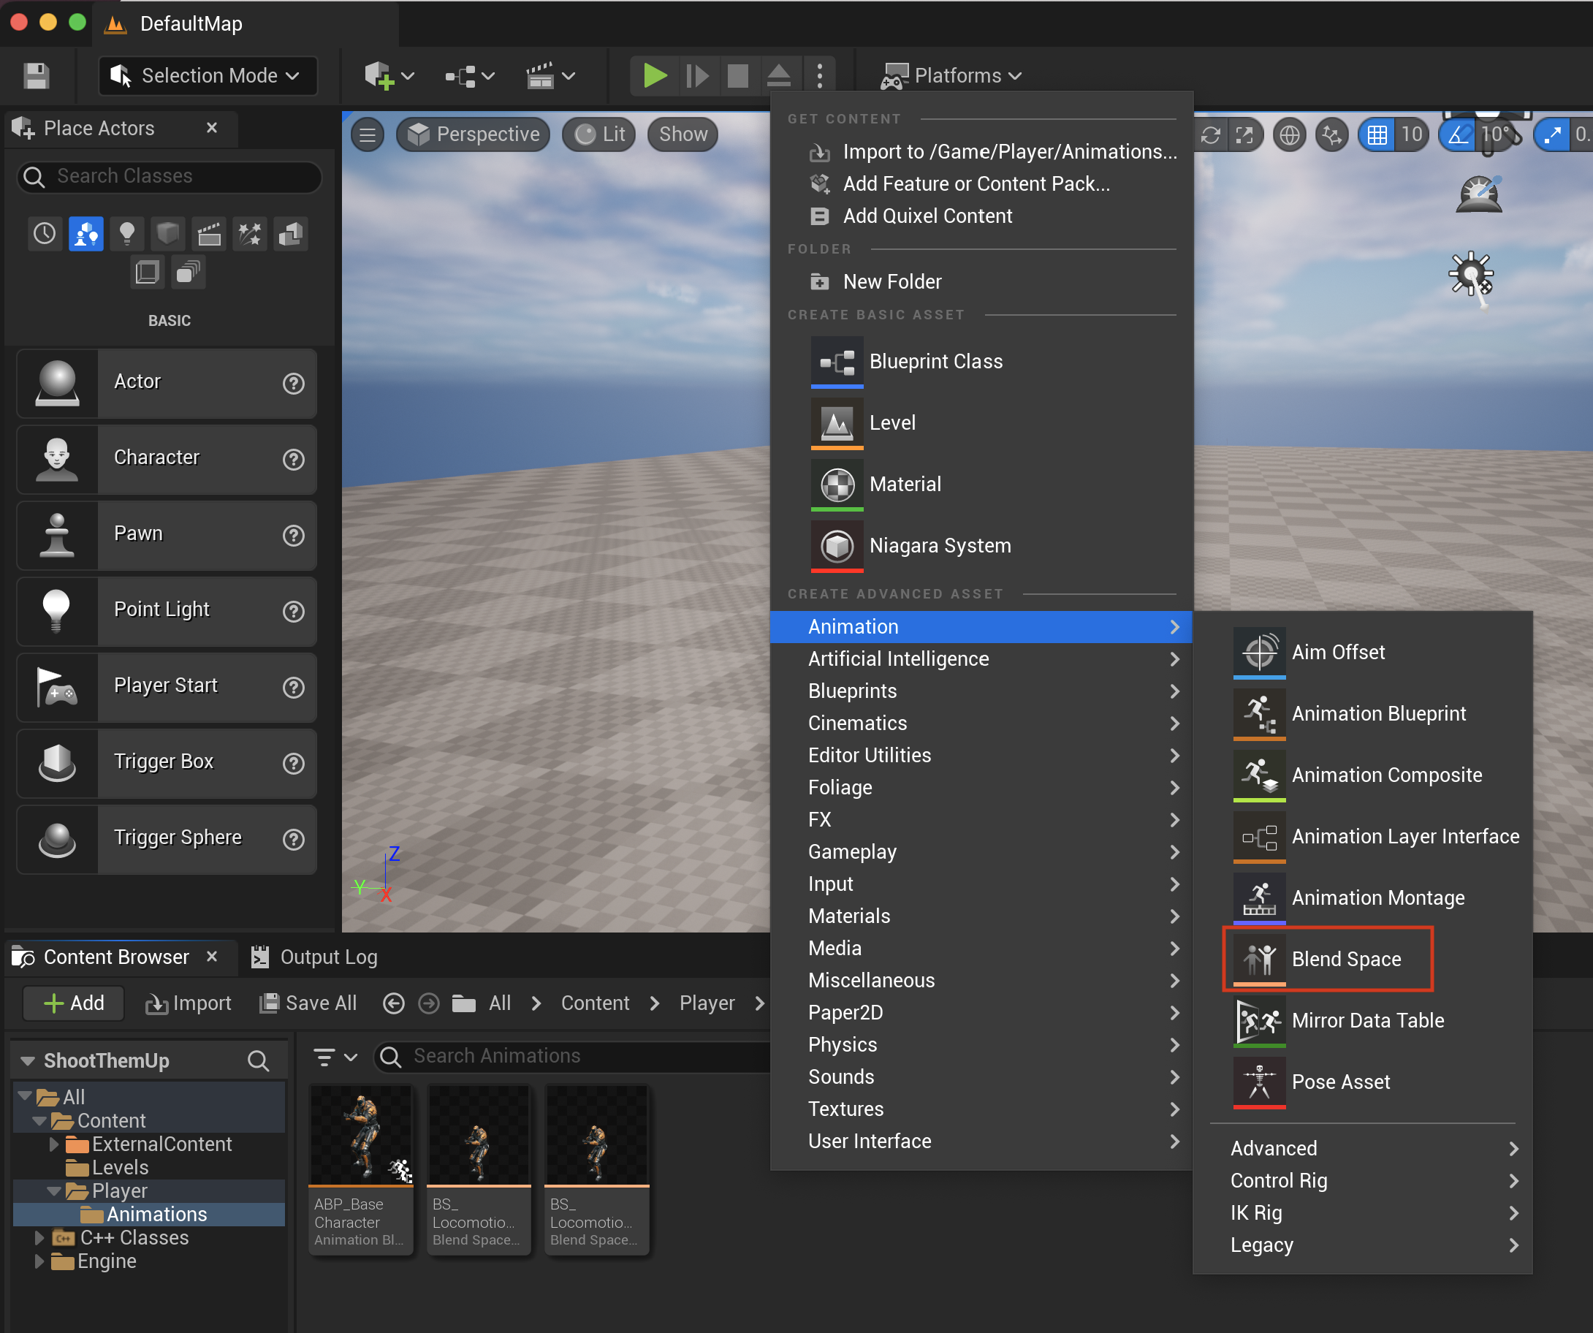Select the Character actor entry
1593x1333 pixels.
point(167,458)
